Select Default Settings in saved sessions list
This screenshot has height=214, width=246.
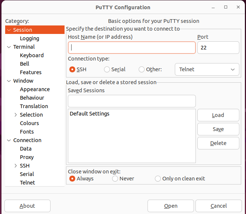coord(90,114)
